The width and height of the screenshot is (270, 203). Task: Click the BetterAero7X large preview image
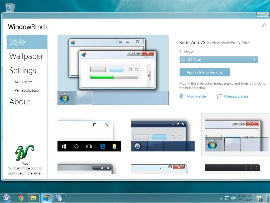point(113,70)
